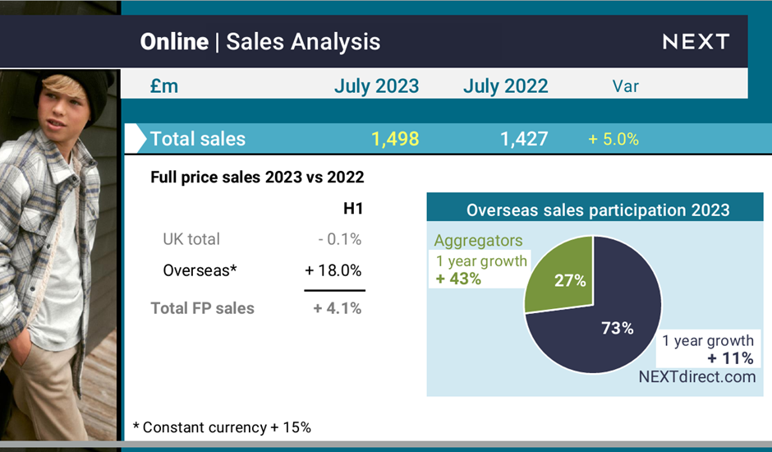Click the photo of boy in beanie
The width and height of the screenshot is (772, 452).
click(x=59, y=255)
